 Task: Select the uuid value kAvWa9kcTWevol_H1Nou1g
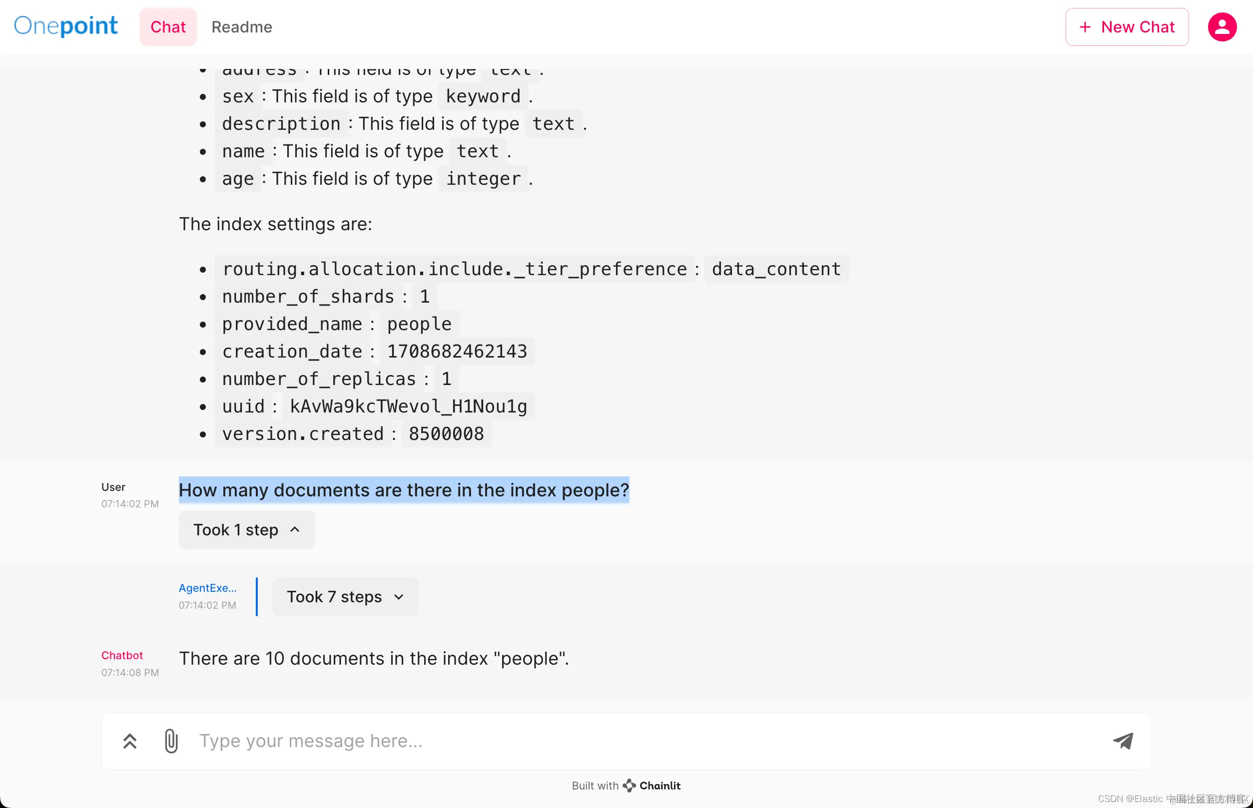pyautogui.click(x=408, y=406)
